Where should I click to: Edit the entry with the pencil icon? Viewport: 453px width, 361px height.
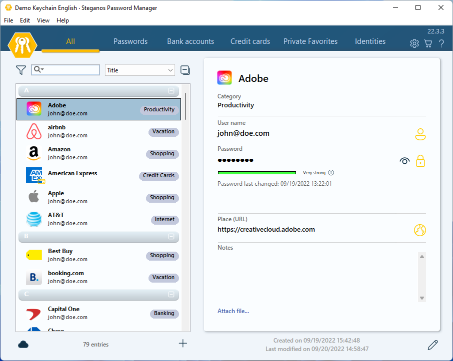click(x=433, y=345)
